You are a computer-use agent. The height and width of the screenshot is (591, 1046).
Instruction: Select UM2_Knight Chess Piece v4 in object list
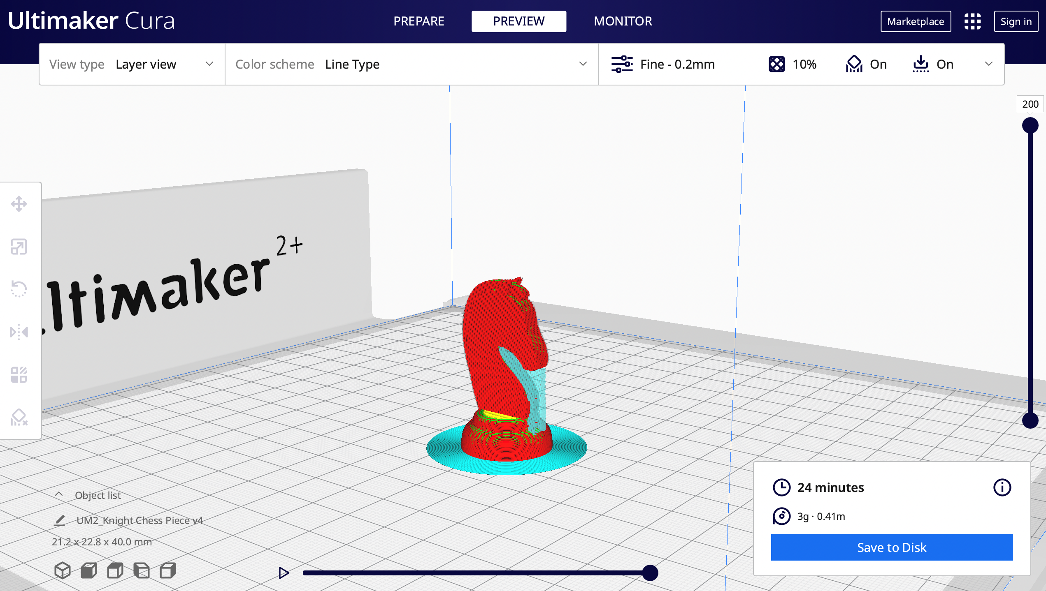coord(140,520)
